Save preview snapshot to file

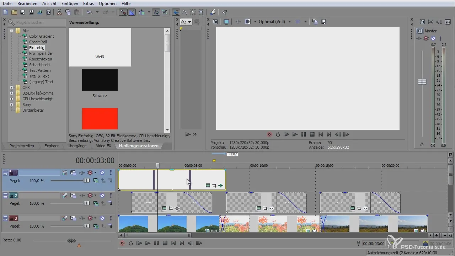tap(324, 22)
